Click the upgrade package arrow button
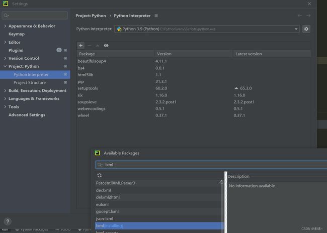The width and height of the screenshot is (327, 233). pos(98,45)
